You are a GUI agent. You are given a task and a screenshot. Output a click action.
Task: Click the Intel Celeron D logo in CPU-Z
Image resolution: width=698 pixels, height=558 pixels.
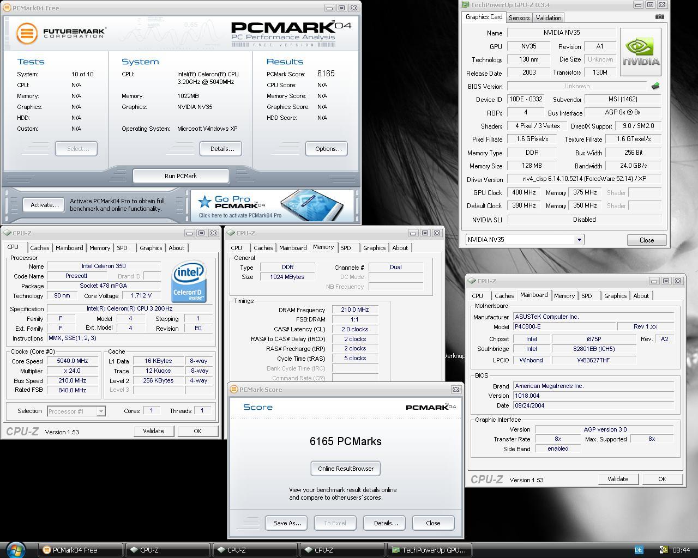189,282
